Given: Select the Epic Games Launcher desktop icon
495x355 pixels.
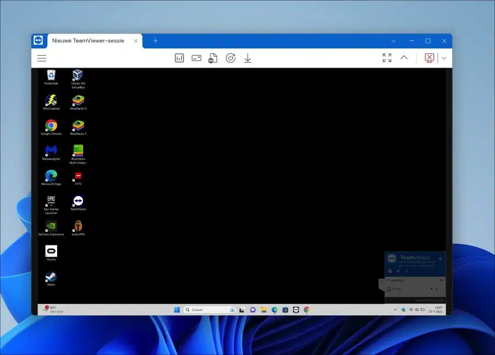Looking at the screenshot, I should point(51,205).
